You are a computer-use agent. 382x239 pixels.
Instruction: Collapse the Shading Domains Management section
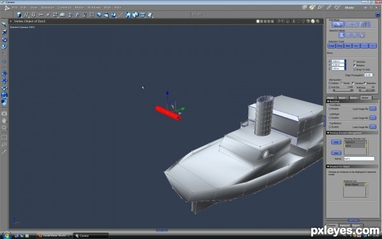click(x=328, y=133)
